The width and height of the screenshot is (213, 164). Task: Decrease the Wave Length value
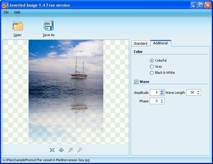(198, 94)
